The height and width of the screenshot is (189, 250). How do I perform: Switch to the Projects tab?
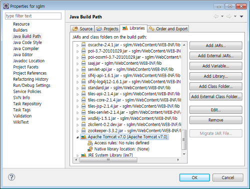(x=107, y=29)
